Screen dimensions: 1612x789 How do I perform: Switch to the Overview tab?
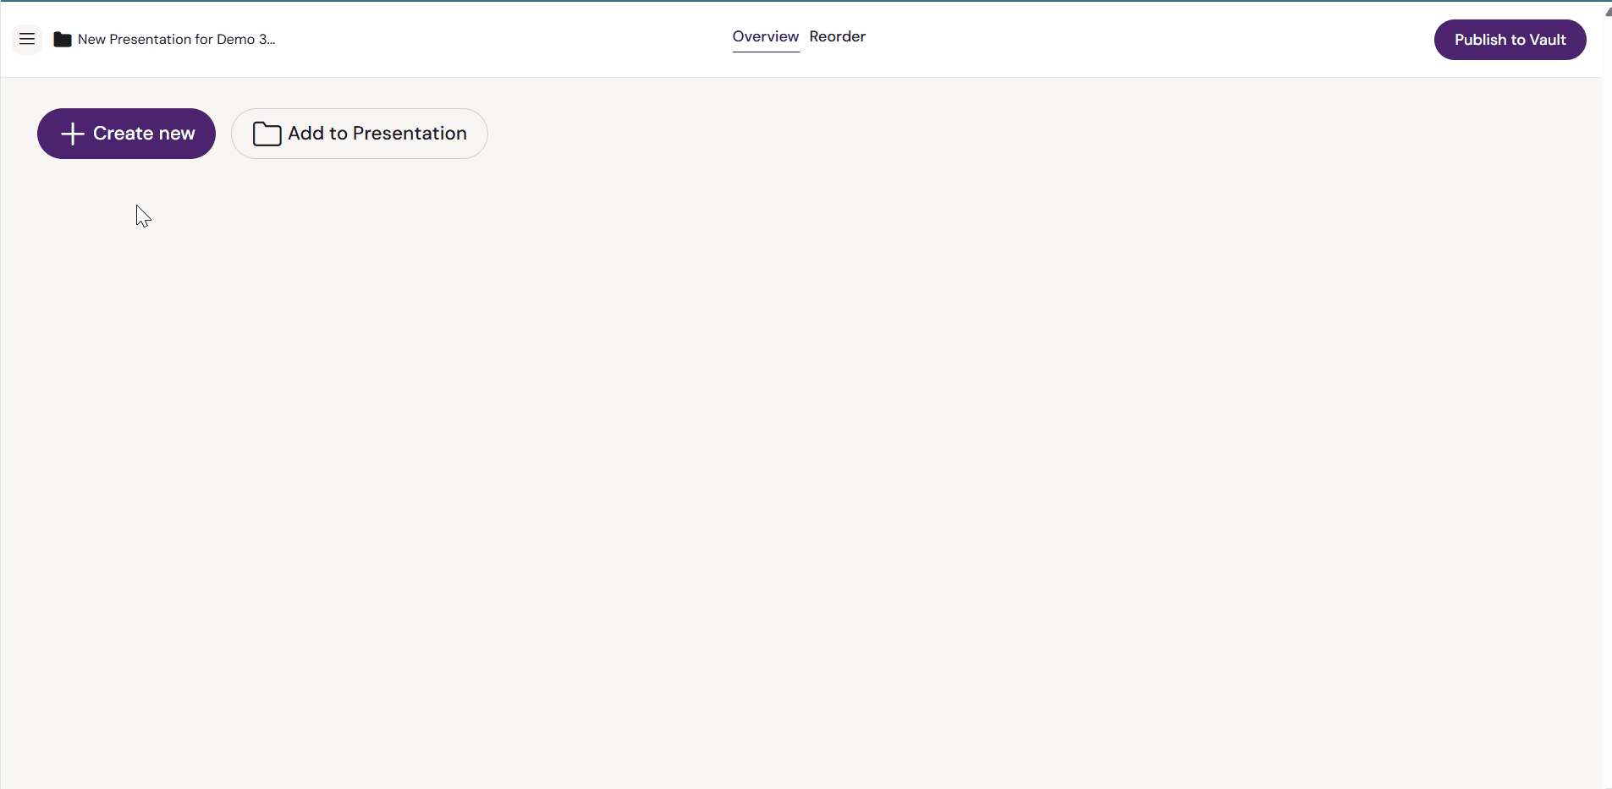coord(765,36)
